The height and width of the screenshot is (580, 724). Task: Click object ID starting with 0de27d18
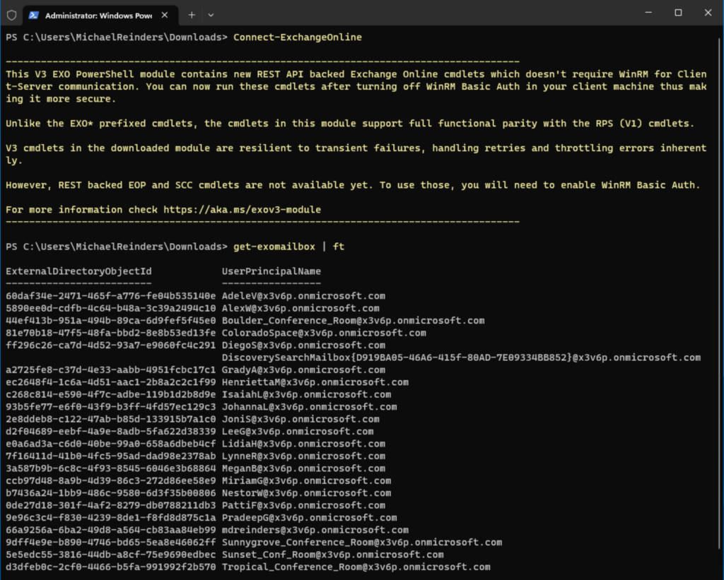coord(111,505)
